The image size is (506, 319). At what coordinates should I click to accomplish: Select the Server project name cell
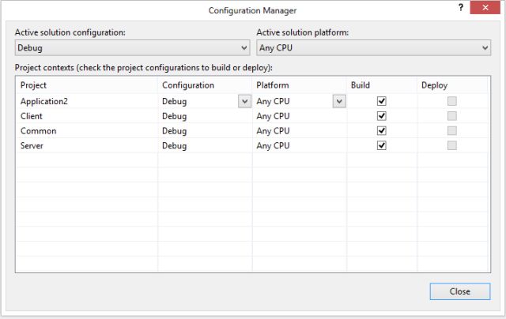(x=32, y=146)
